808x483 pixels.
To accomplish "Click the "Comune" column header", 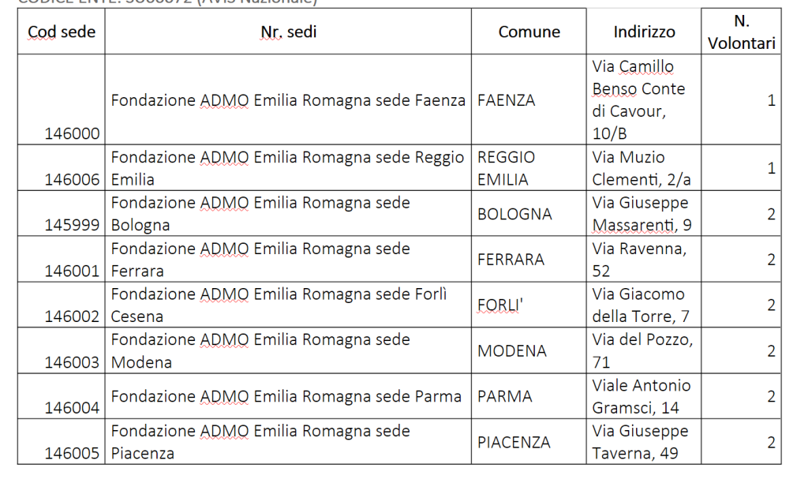I will click(529, 32).
